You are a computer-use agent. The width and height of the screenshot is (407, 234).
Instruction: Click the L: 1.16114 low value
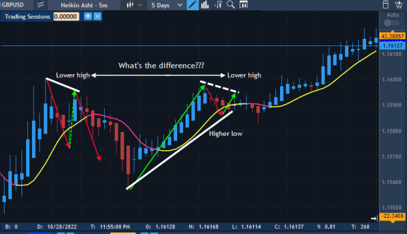(246, 227)
